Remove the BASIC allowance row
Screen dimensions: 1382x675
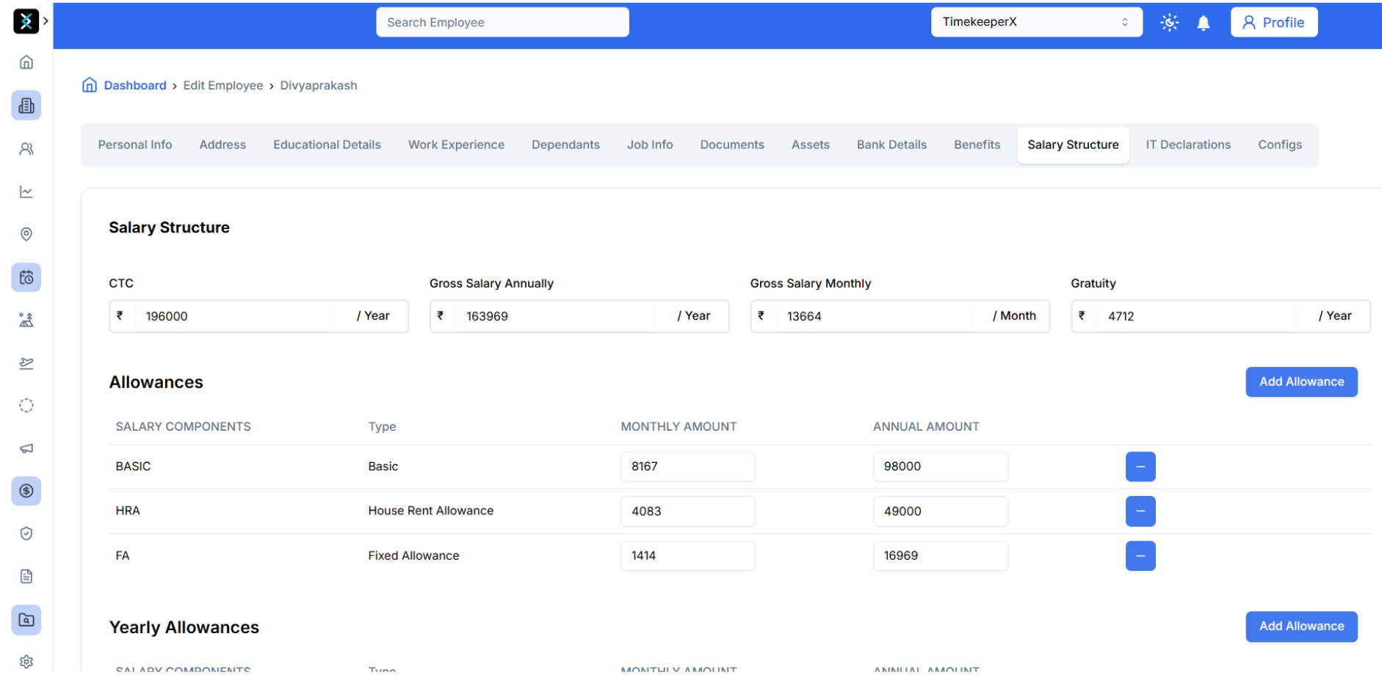tap(1140, 467)
